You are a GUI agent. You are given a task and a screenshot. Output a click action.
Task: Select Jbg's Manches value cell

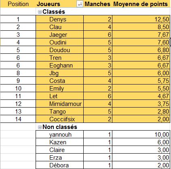coord(98,73)
